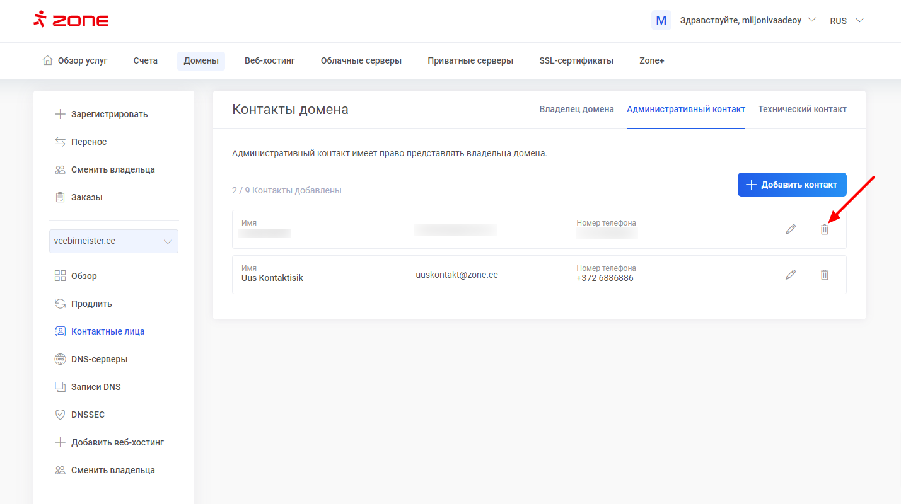Open the user avatar M icon
Image resolution: width=901 pixels, height=504 pixels.
[x=661, y=20]
